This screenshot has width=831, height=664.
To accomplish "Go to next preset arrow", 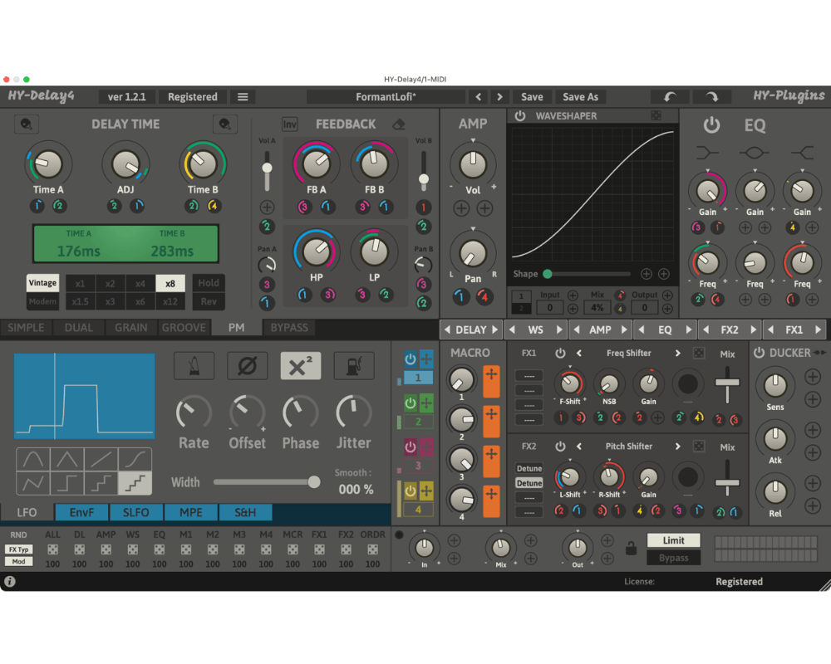I will [499, 97].
